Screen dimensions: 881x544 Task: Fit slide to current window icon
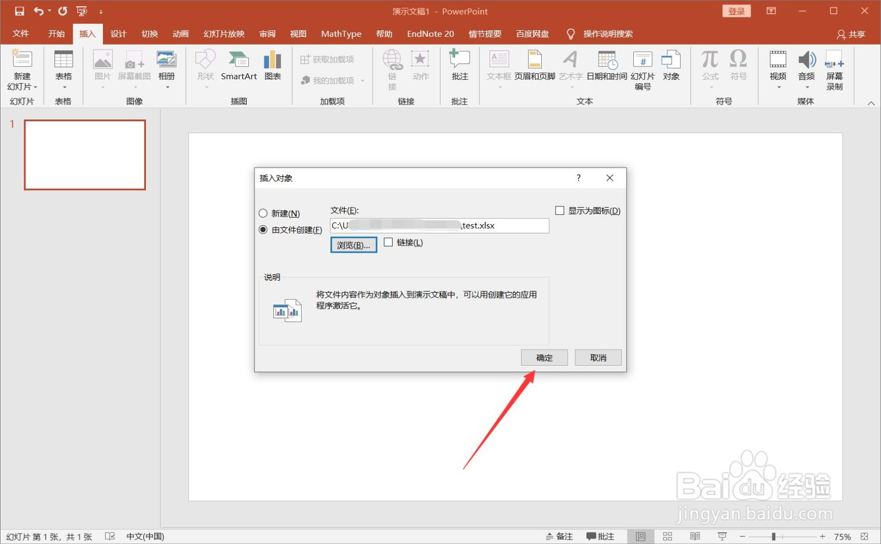(864, 536)
